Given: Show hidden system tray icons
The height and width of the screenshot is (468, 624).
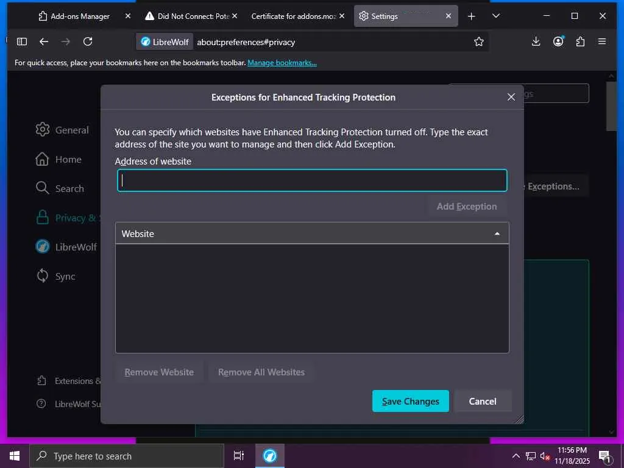Looking at the screenshot, I should click(x=516, y=456).
